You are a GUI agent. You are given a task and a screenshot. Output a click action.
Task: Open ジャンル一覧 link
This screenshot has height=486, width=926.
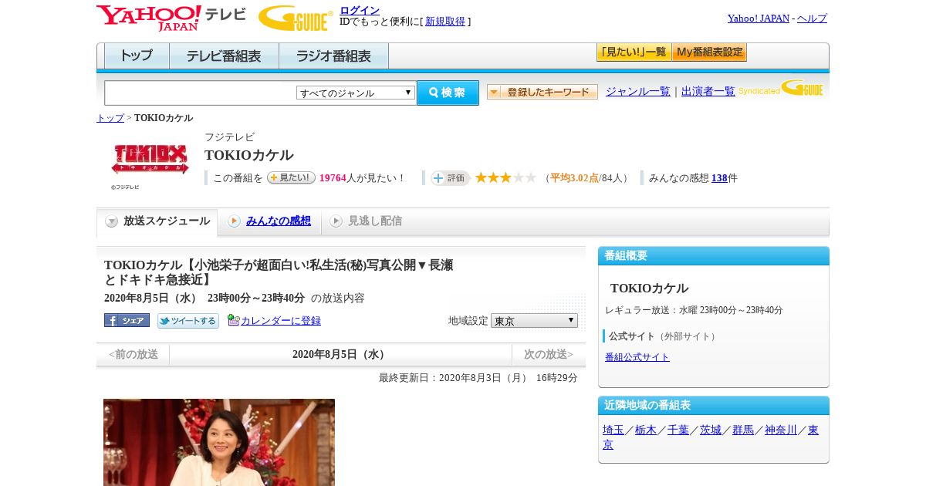638,91
